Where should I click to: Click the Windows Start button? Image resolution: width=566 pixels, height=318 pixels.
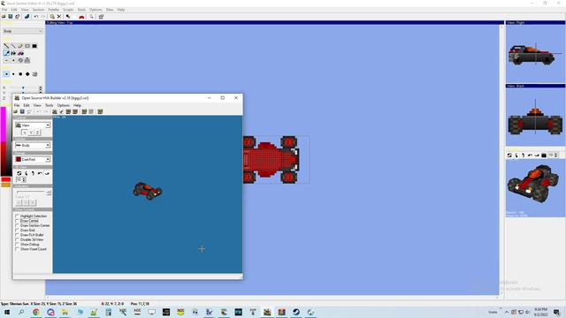[7, 312]
